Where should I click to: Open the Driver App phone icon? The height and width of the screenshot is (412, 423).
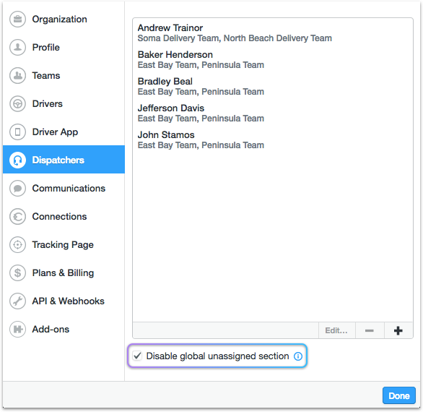(x=17, y=132)
